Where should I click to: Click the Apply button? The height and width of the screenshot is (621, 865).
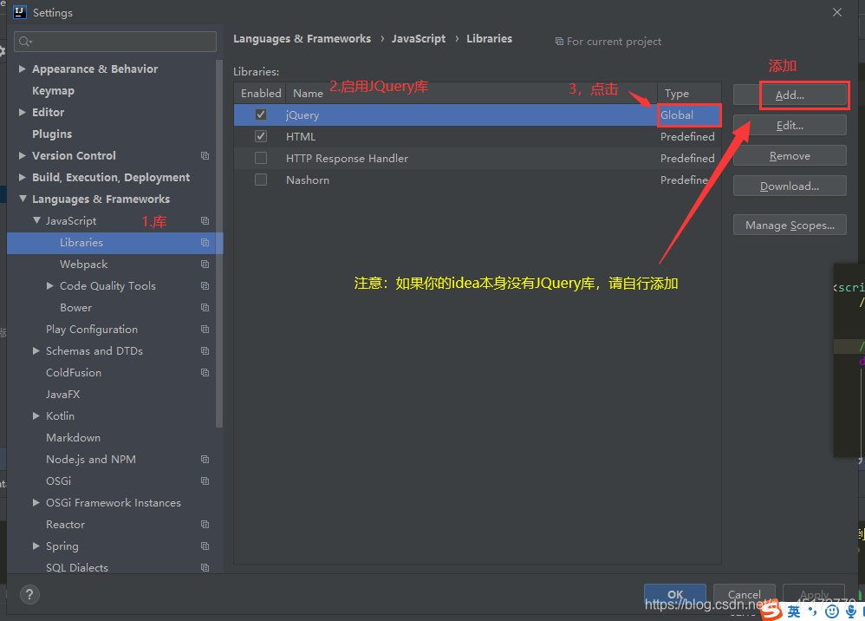tap(814, 594)
